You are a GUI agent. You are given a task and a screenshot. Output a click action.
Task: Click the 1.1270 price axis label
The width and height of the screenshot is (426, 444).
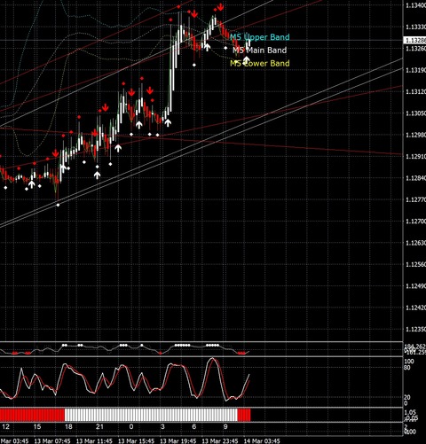(415, 222)
